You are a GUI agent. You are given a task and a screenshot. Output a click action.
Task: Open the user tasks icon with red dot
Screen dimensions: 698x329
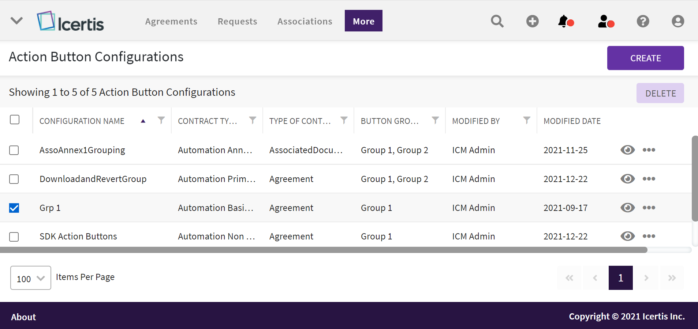(605, 21)
